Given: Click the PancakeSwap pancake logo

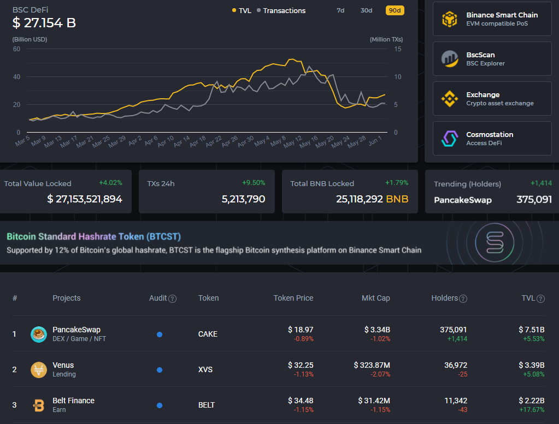Looking at the screenshot, I should [x=38, y=334].
